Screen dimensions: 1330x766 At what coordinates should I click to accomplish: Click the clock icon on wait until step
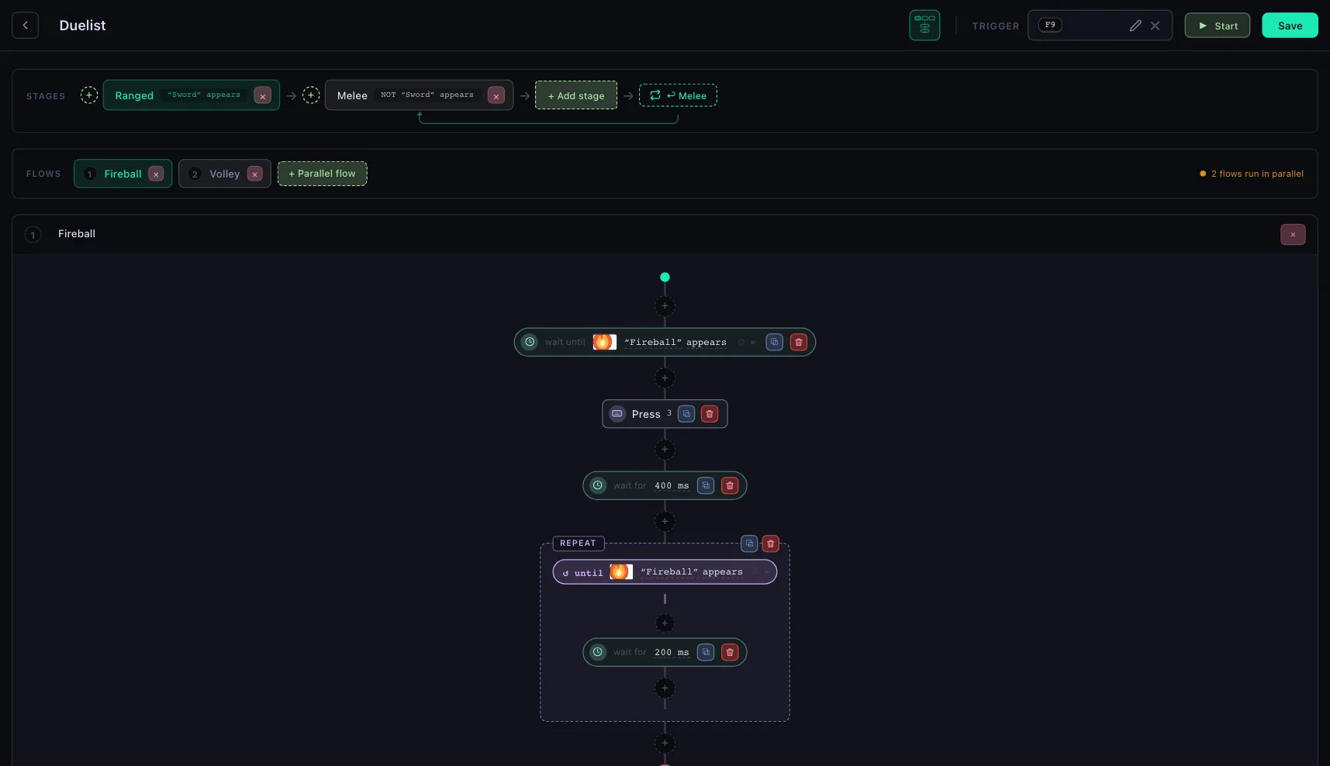point(530,342)
